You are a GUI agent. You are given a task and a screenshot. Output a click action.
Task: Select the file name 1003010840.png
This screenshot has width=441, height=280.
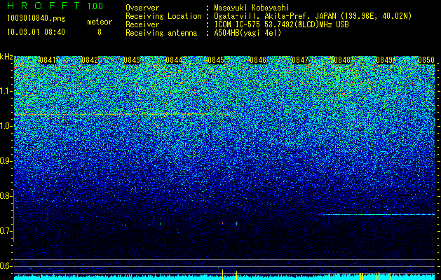click(x=36, y=19)
